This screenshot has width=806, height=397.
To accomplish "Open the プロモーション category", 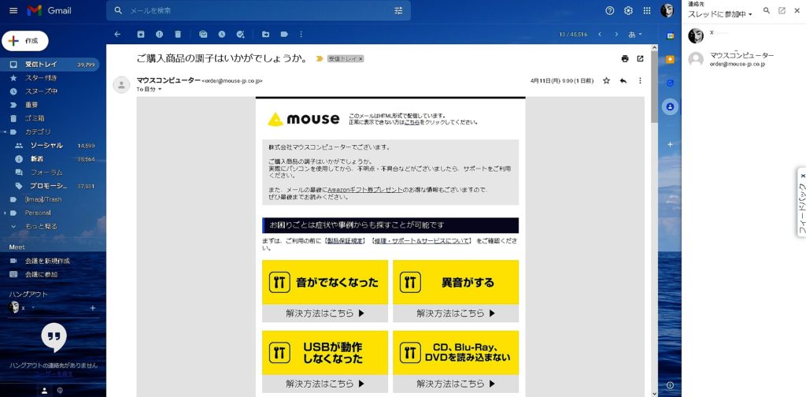I will pos(49,186).
